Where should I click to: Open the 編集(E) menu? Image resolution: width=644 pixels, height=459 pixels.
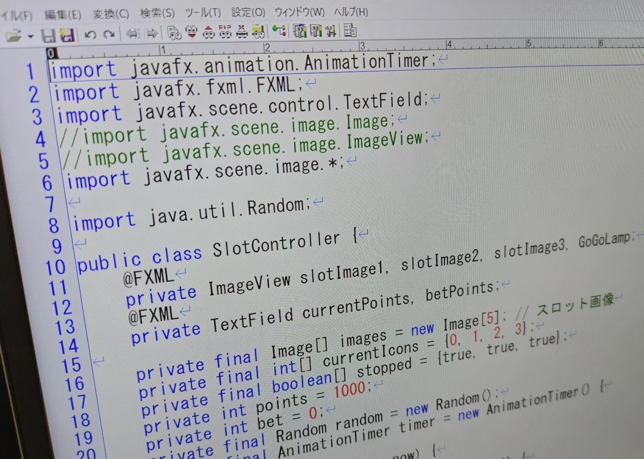[x=63, y=14]
